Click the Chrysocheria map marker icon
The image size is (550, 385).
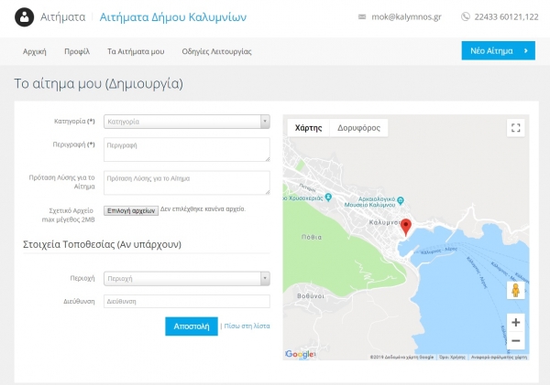pyautogui.click(x=328, y=197)
